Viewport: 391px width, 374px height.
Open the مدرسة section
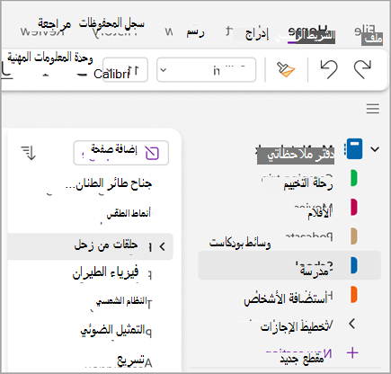coord(289,265)
